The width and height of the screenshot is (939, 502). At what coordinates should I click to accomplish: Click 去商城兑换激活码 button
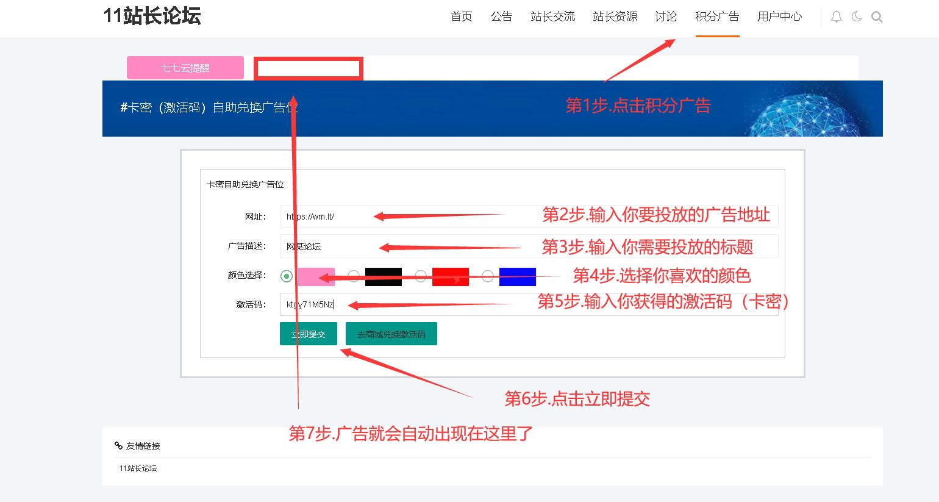(391, 334)
